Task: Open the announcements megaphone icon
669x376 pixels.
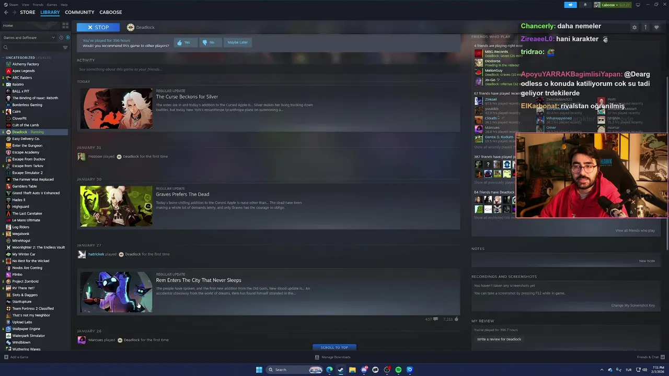Action: (570, 5)
